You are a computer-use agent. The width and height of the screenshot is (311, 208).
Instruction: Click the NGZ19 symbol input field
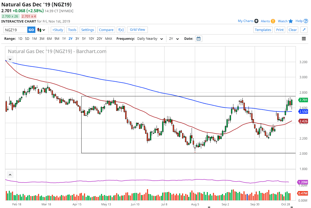15,30
